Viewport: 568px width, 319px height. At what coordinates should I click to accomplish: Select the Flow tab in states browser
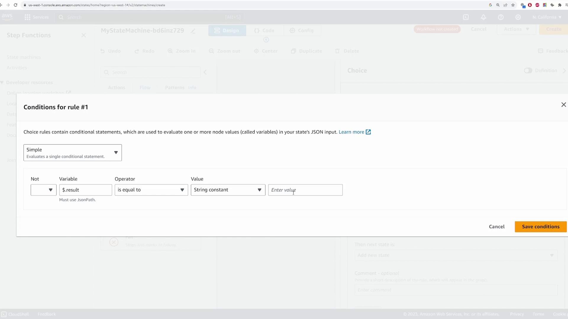click(145, 88)
